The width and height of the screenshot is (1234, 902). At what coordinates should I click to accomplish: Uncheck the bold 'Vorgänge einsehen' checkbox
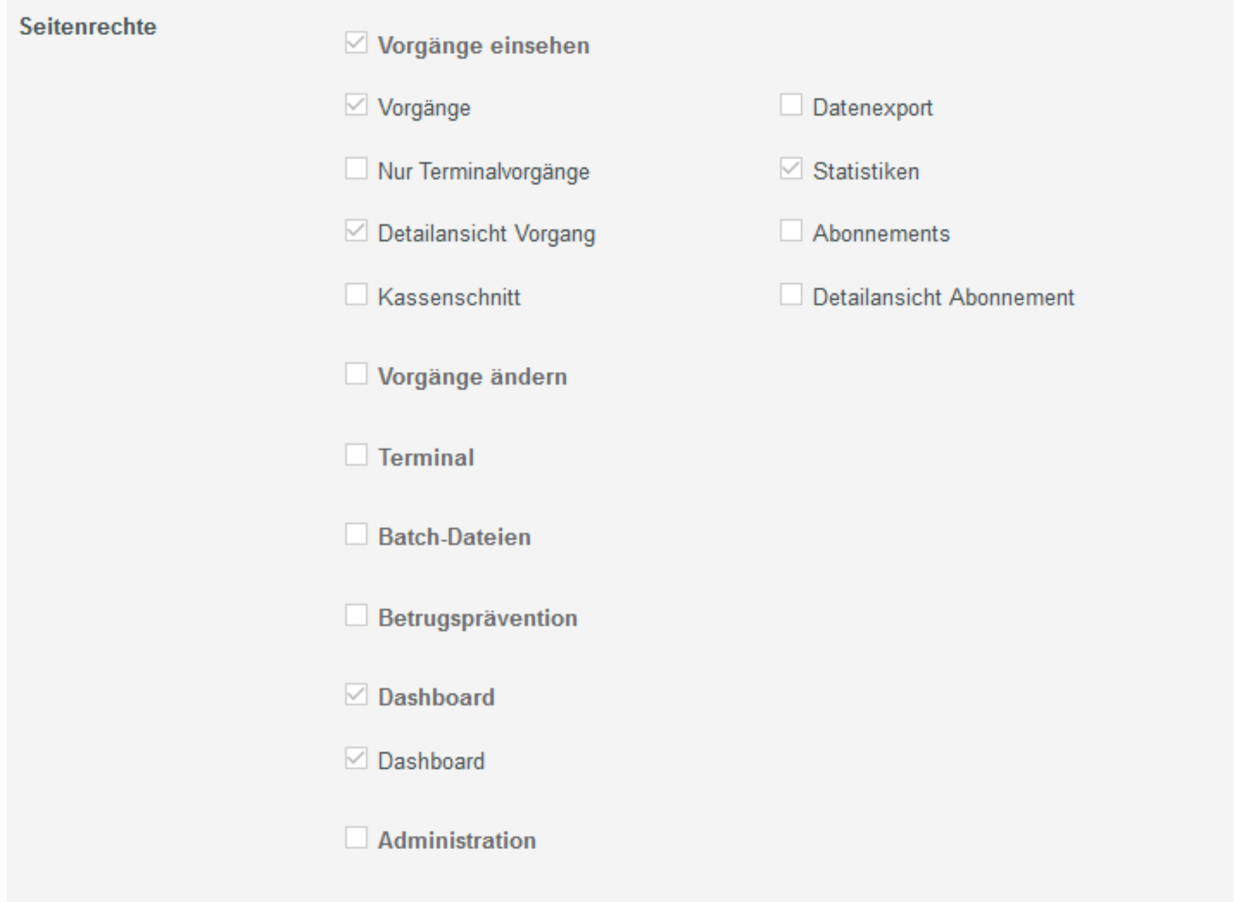pos(356,43)
